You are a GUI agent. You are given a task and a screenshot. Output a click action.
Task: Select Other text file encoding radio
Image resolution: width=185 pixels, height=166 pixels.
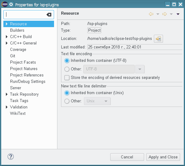pyautogui.click(x=67, y=69)
